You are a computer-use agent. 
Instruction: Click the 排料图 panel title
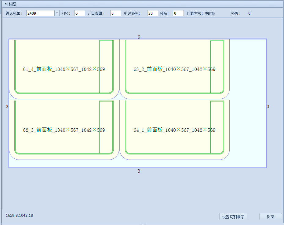[10, 4]
